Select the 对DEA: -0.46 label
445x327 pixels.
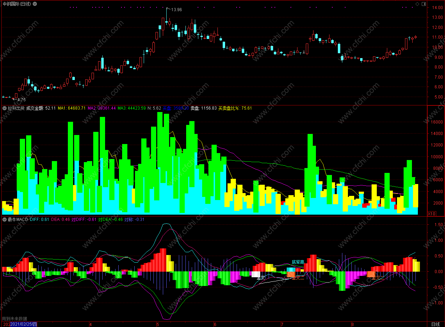point(110,220)
